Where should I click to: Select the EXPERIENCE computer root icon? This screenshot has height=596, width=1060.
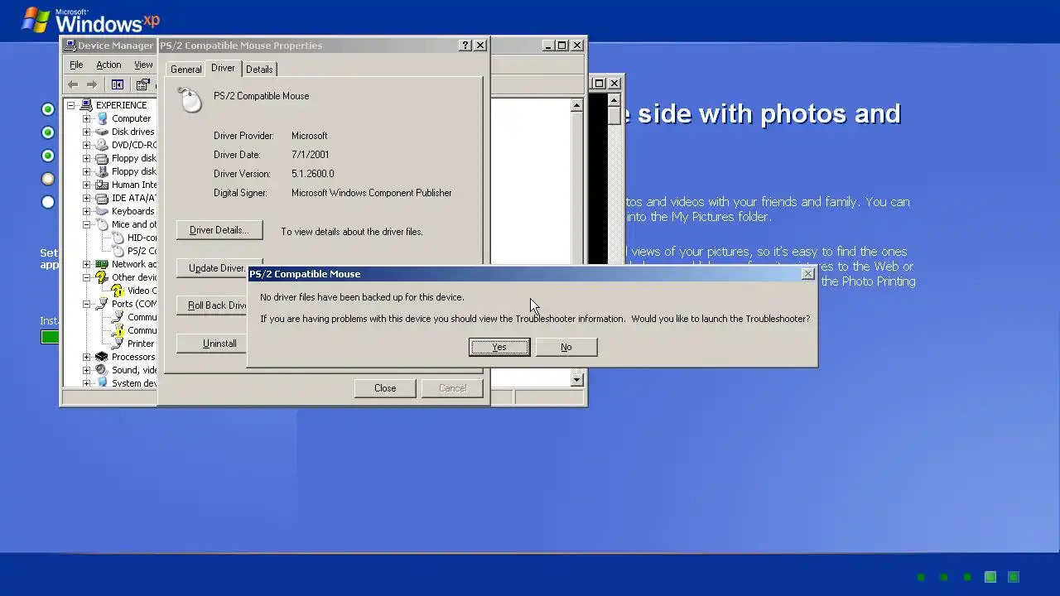point(86,105)
